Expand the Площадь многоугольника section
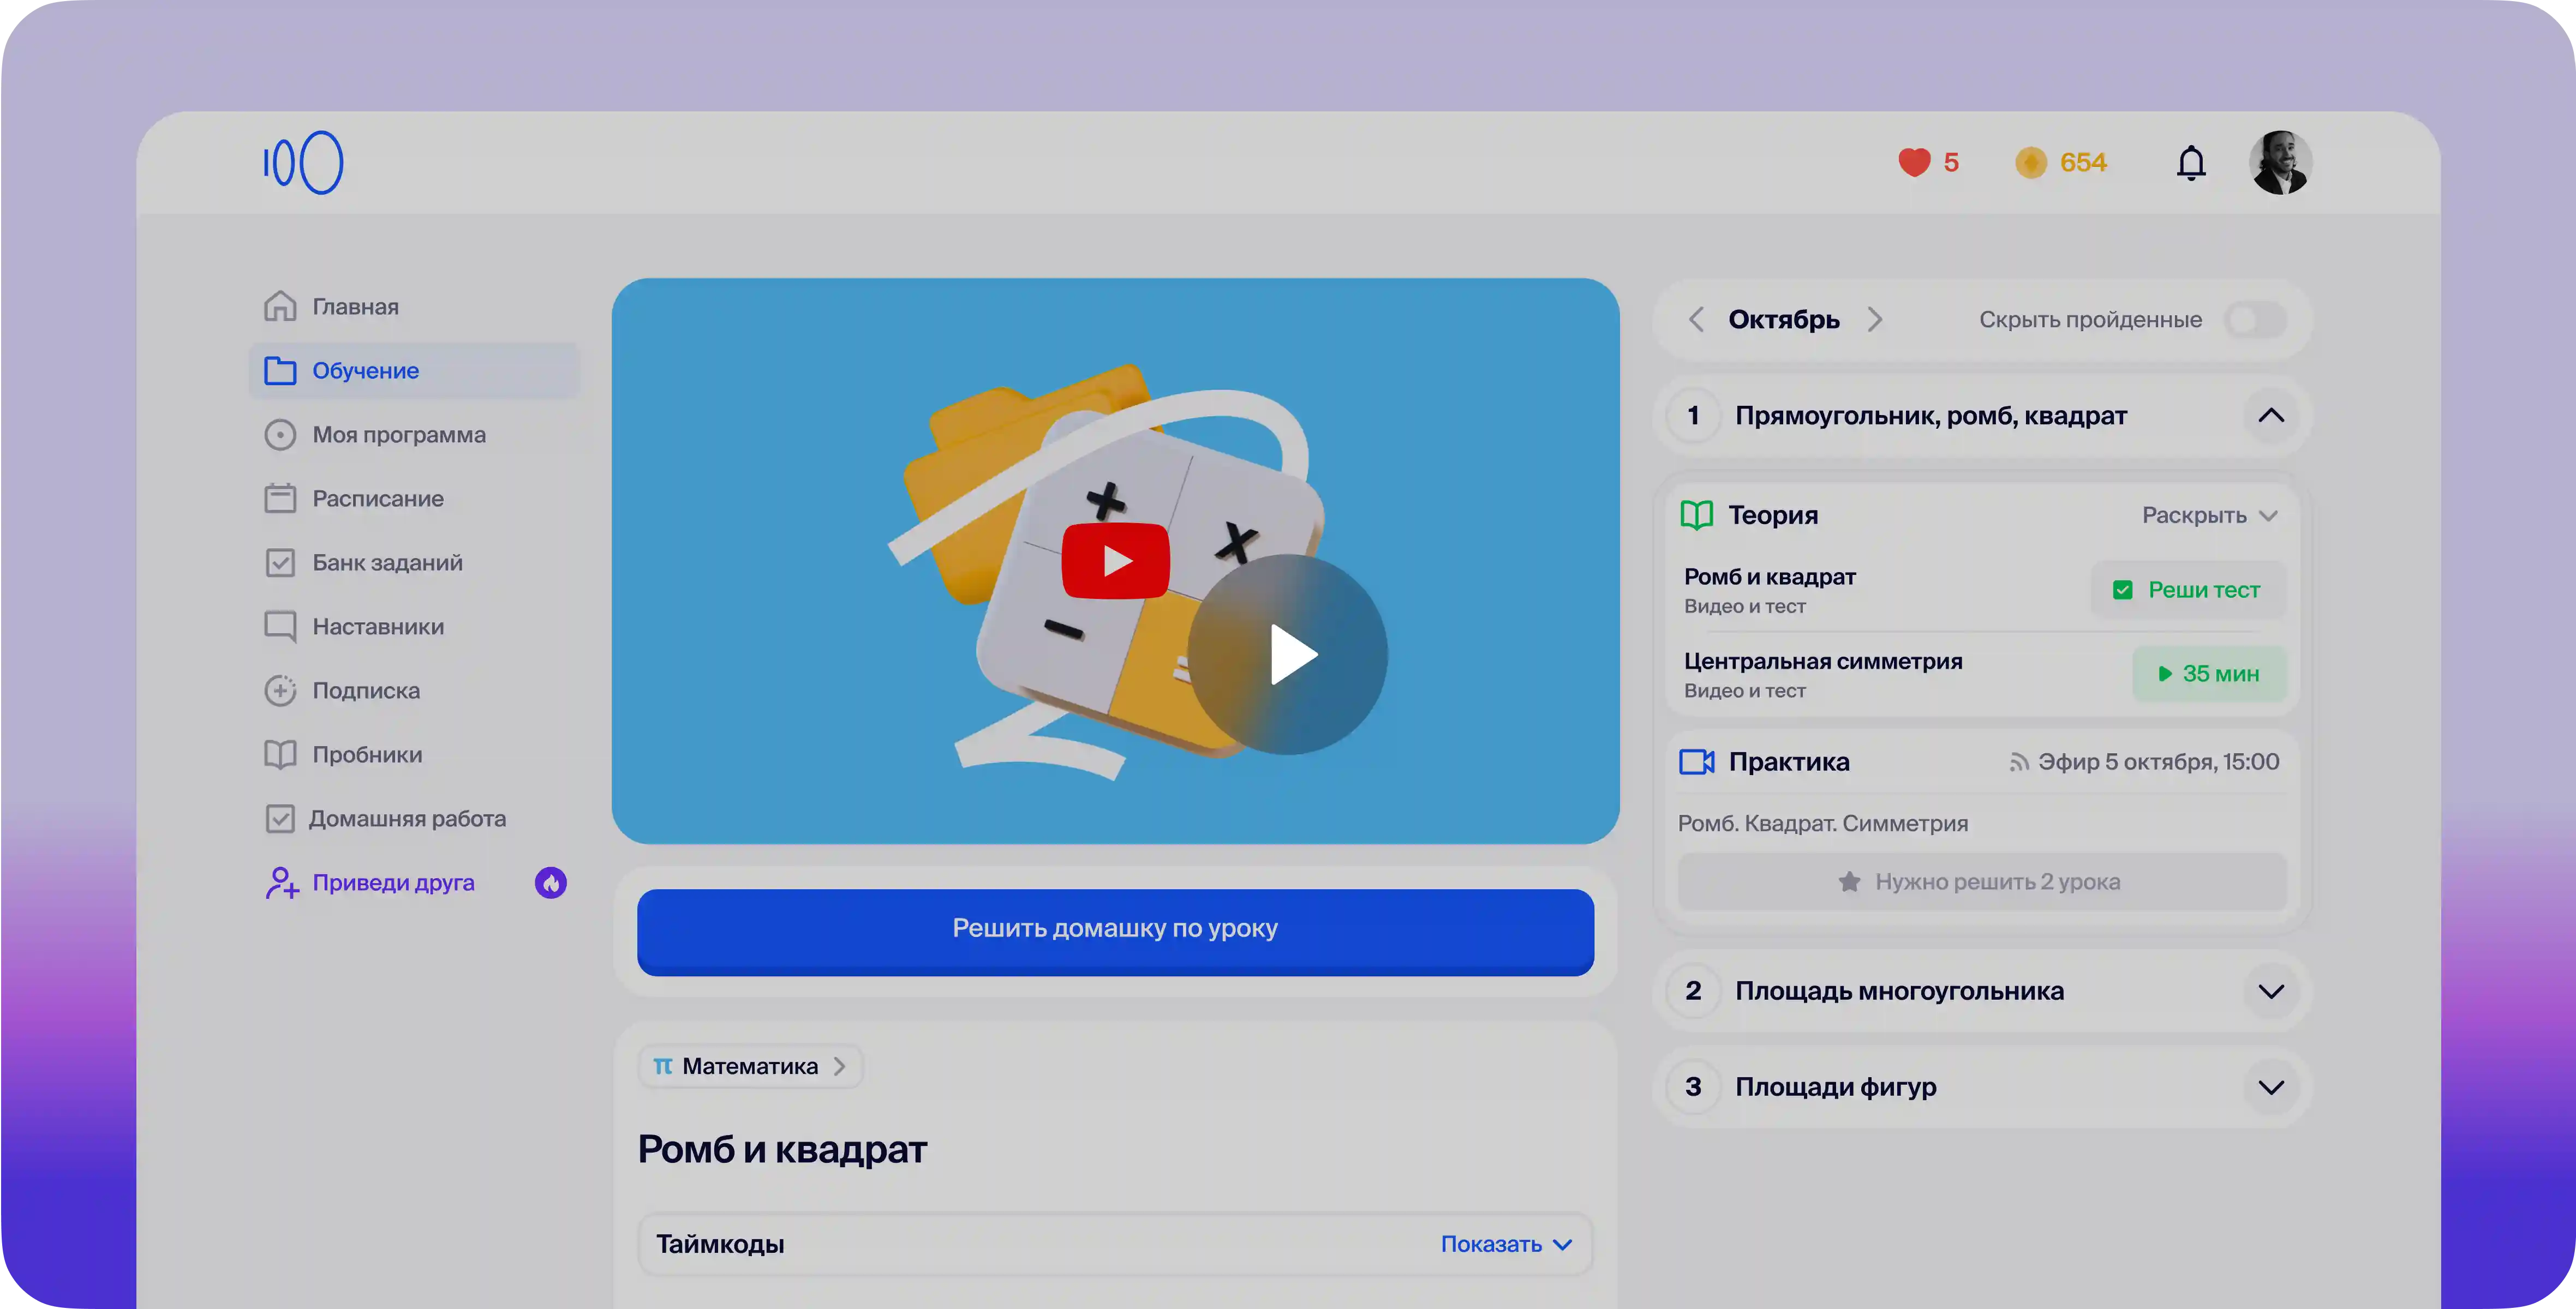This screenshot has width=2576, height=1309. point(2271,991)
